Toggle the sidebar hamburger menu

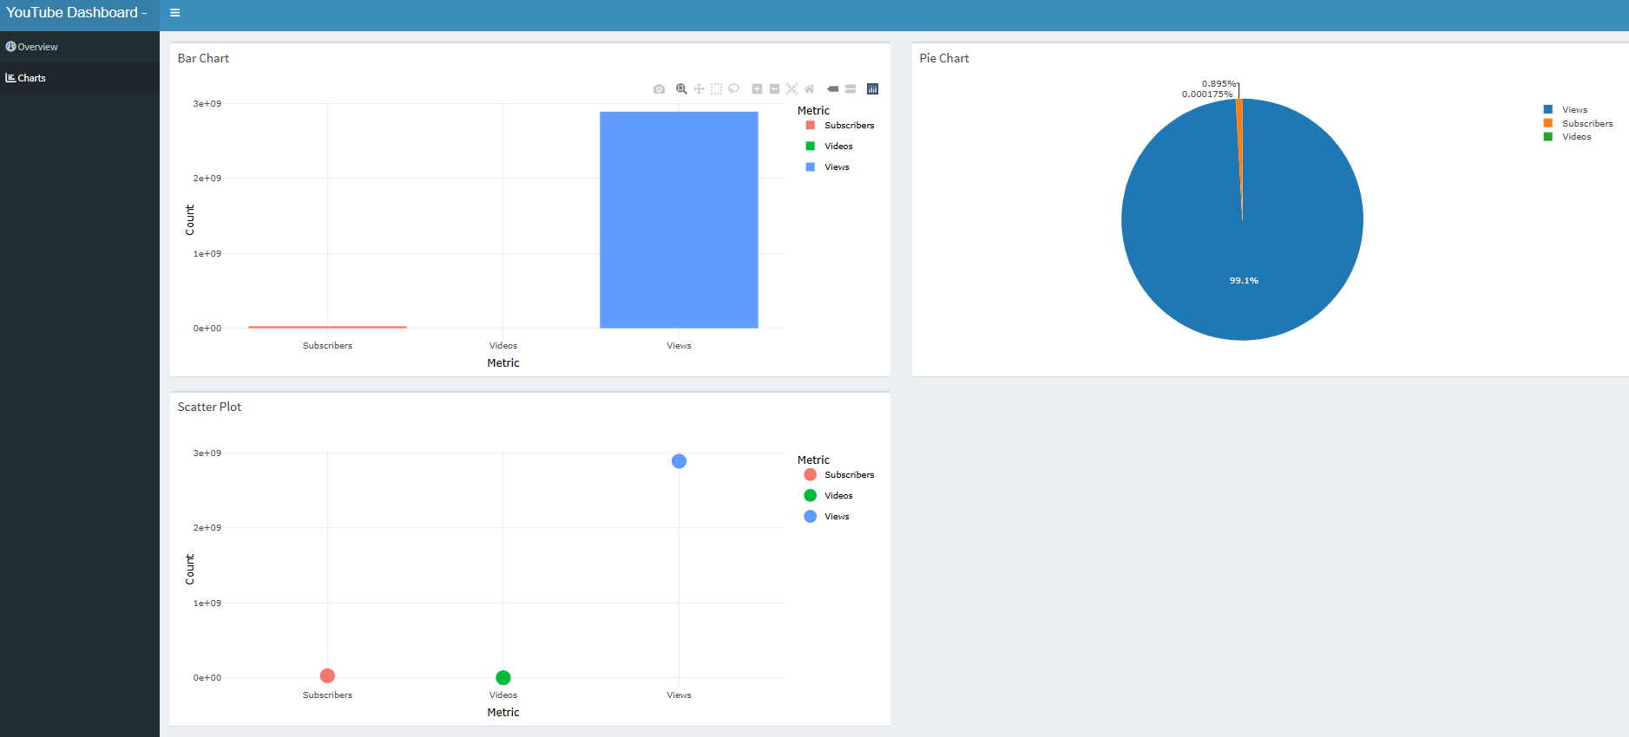tap(174, 13)
